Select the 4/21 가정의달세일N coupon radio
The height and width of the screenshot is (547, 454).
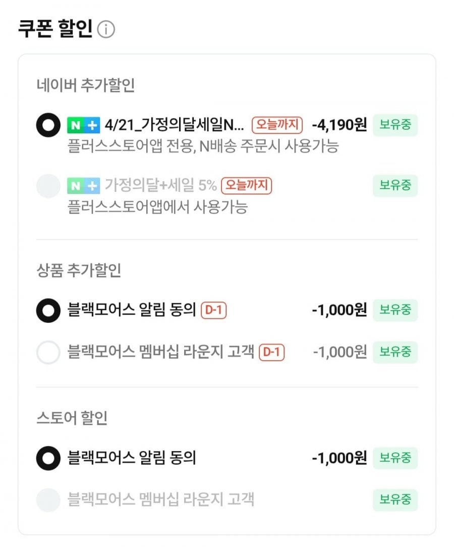click(x=48, y=125)
